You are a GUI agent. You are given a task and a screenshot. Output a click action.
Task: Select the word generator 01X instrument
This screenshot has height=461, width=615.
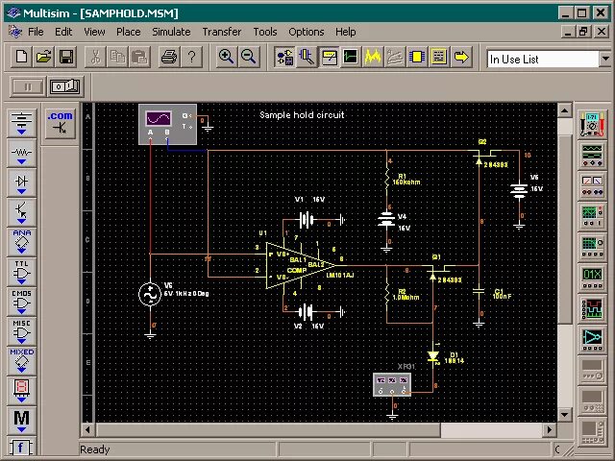(592, 279)
